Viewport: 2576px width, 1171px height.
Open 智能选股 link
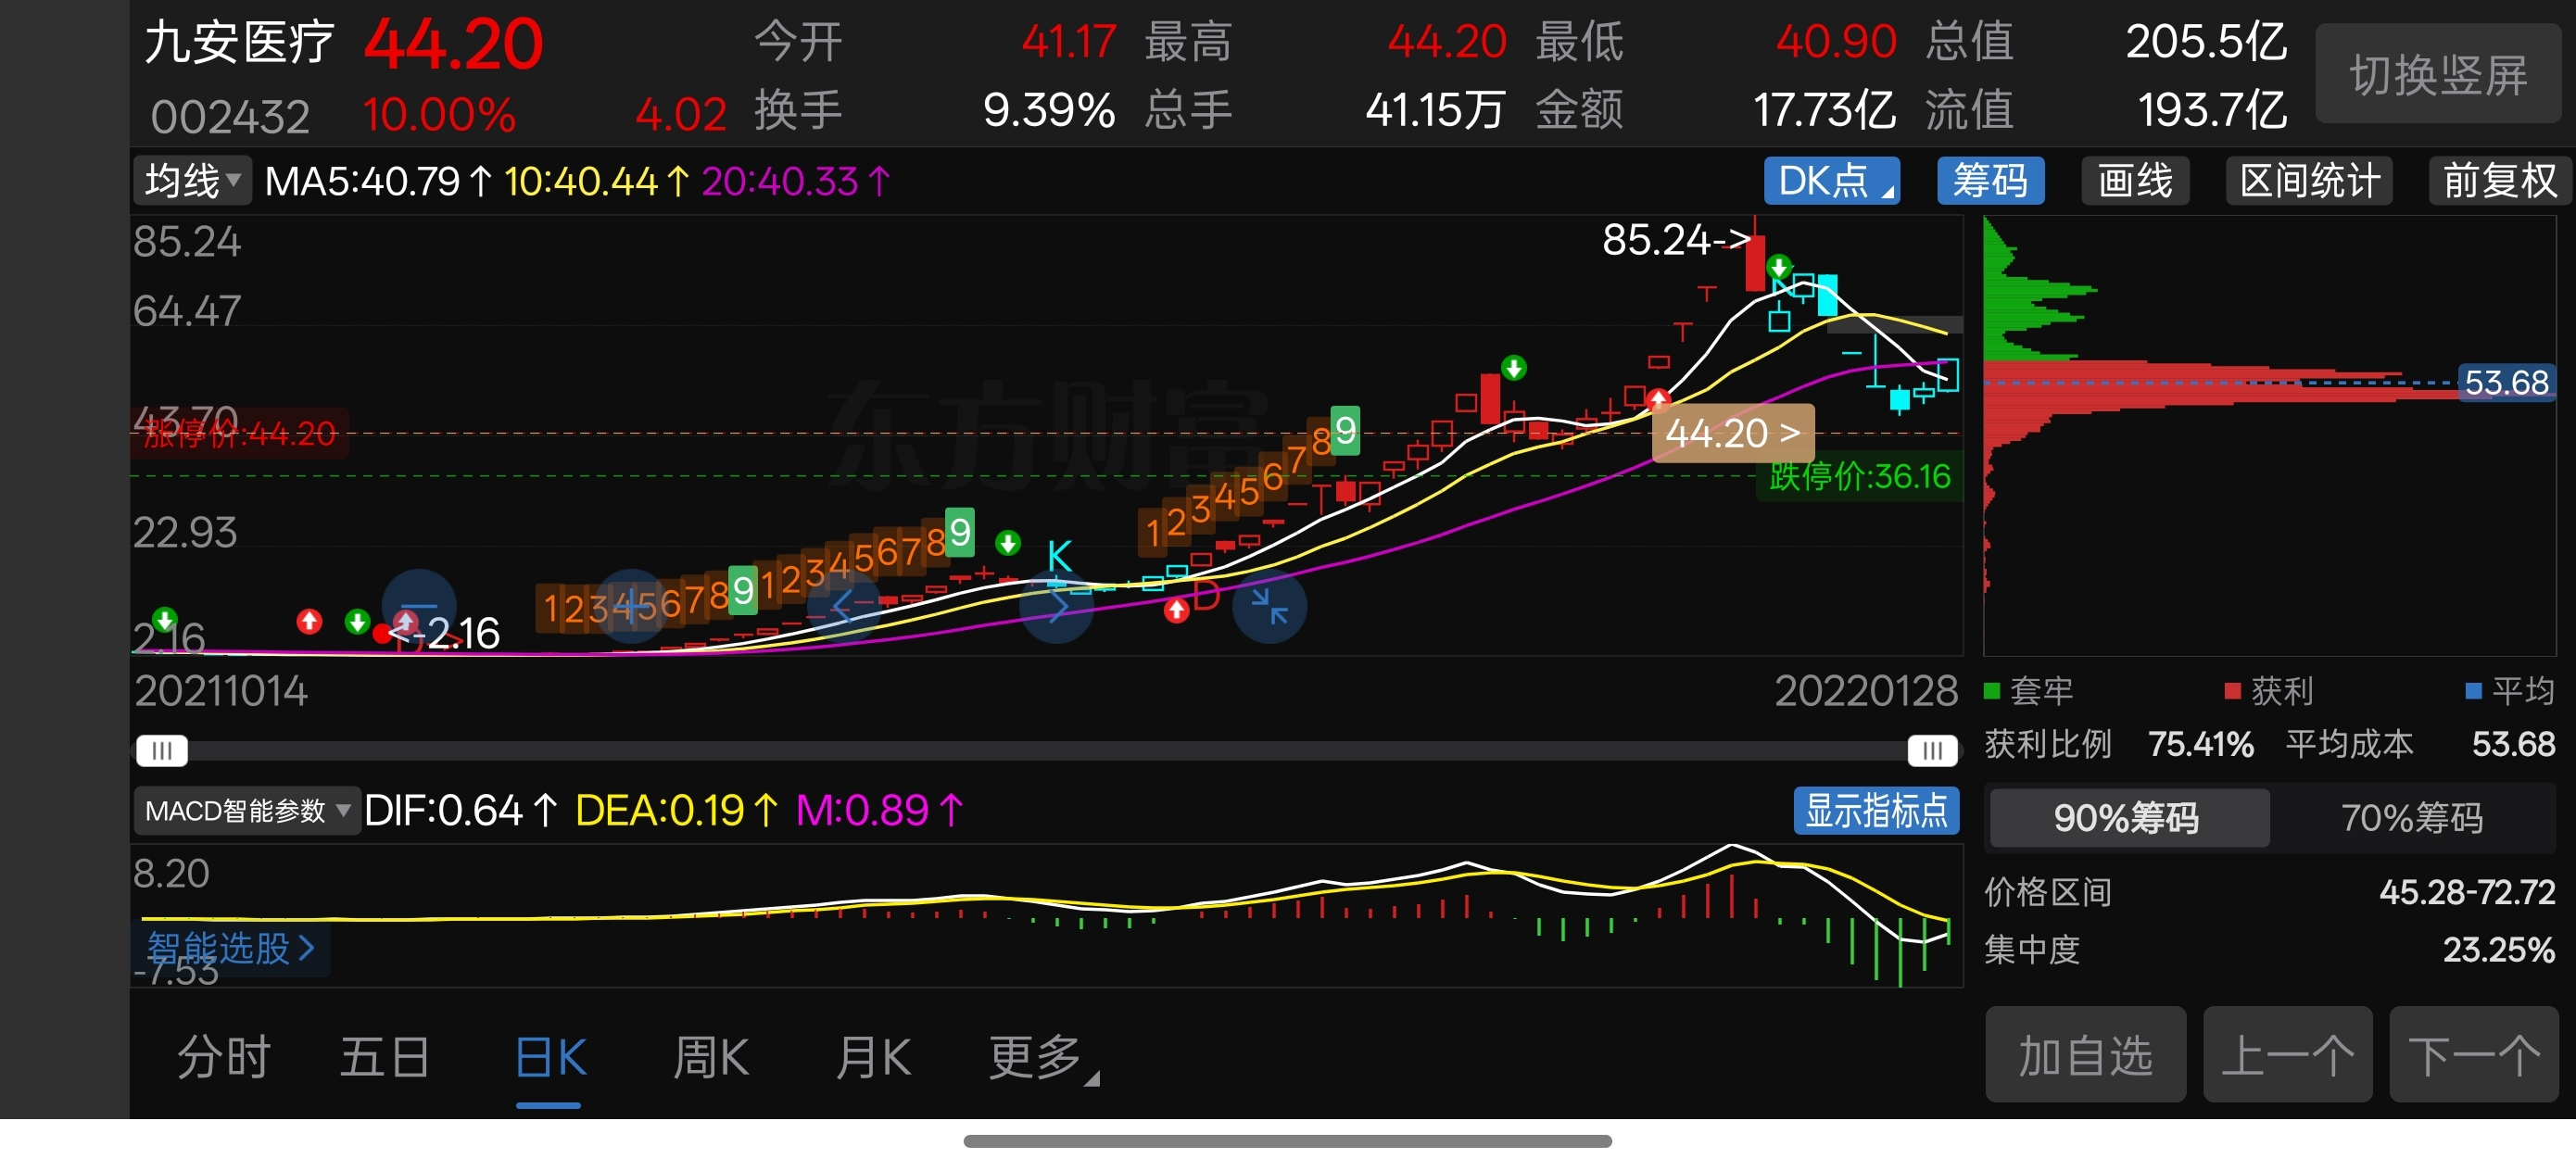pyautogui.click(x=231, y=947)
